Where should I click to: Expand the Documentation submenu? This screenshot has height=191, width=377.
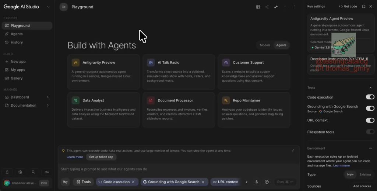[47, 105]
